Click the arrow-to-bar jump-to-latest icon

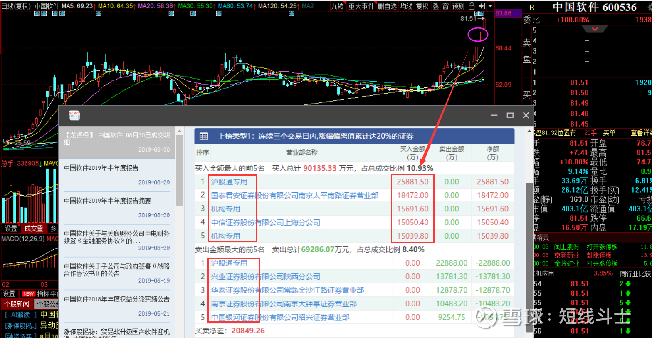(x=482, y=6)
